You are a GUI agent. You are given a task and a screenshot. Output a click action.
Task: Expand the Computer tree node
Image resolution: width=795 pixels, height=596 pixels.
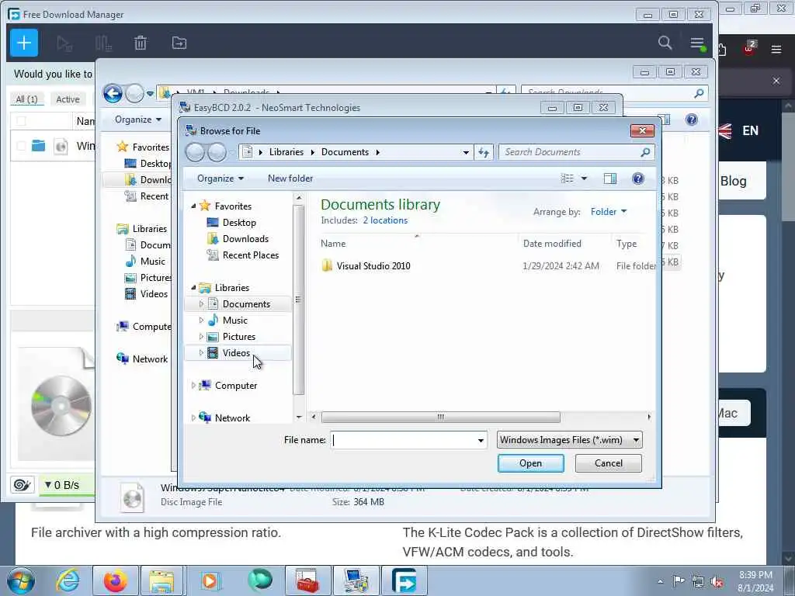[x=193, y=386]
